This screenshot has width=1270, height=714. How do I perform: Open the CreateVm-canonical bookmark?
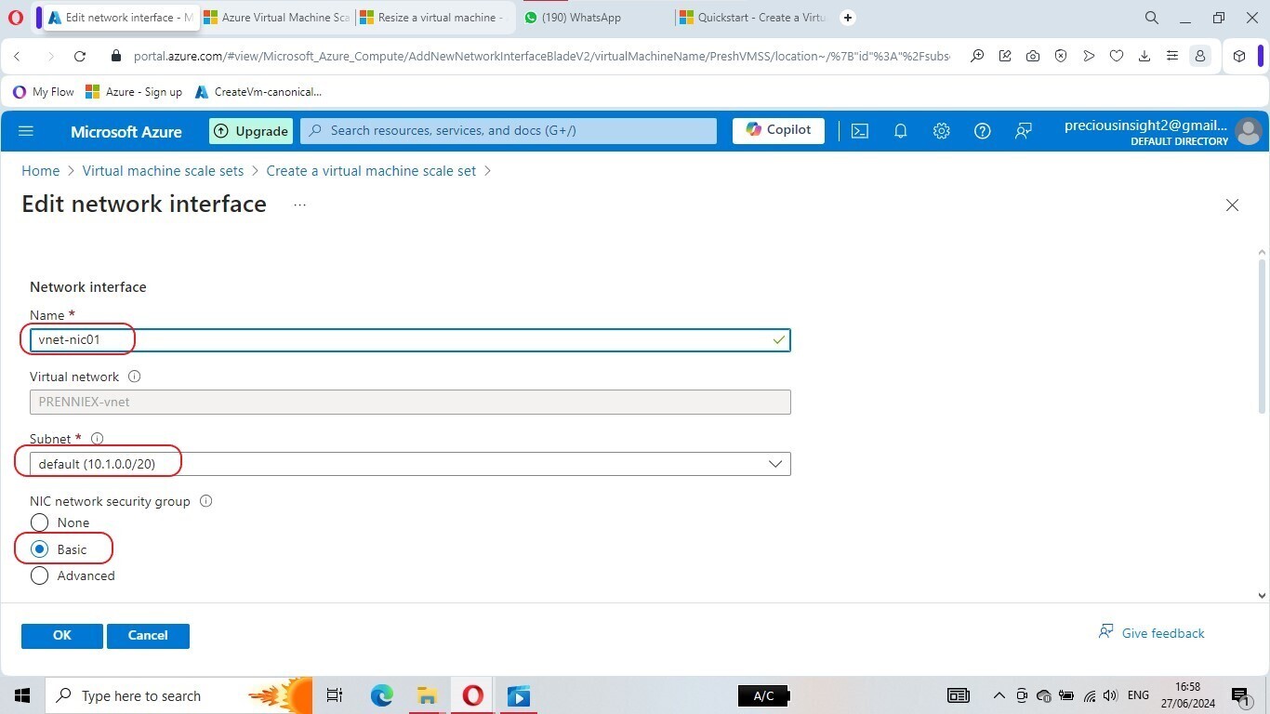click(x=258, y=92)
